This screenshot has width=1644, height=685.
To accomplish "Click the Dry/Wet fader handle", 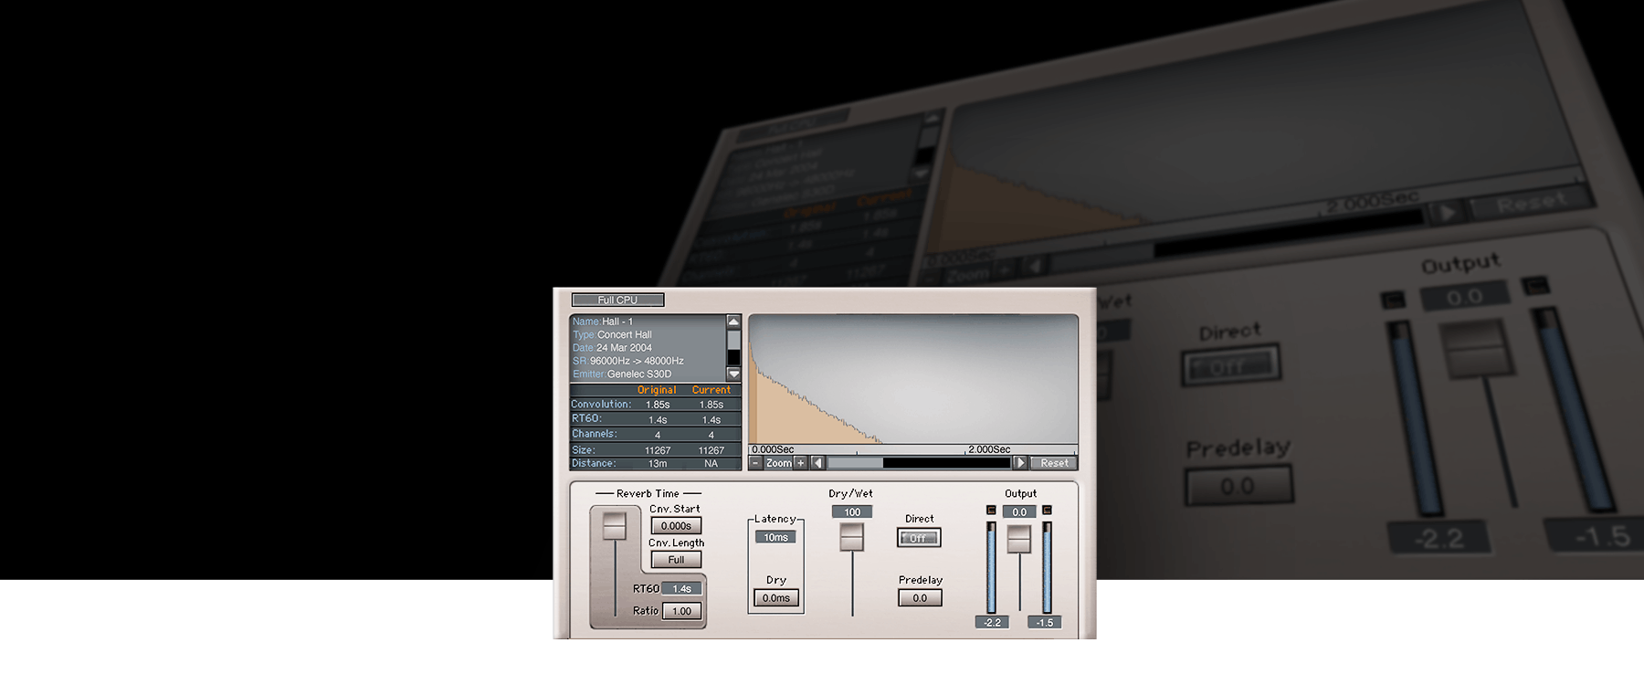I will click(852, 537).
